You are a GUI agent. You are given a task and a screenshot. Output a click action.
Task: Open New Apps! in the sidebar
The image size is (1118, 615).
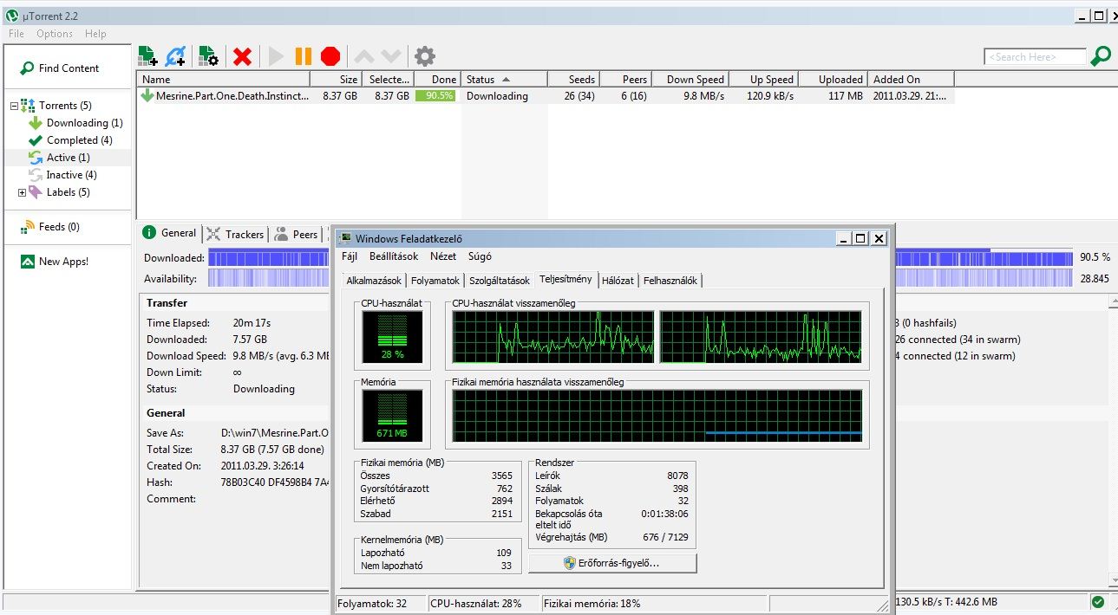(x=55, y=262)
